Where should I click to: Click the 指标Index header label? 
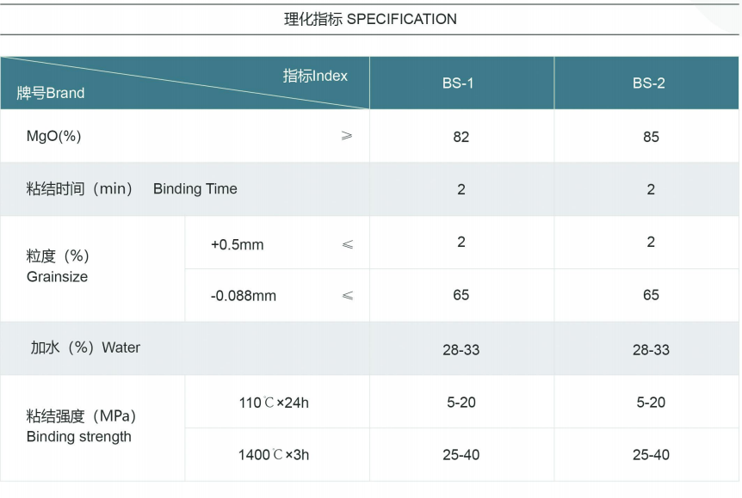(315, 76)
